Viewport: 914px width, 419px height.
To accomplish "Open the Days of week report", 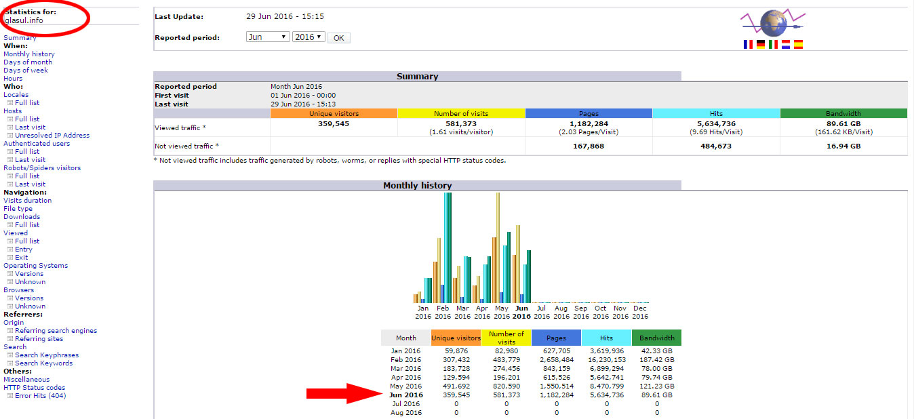I will (26, 71).
